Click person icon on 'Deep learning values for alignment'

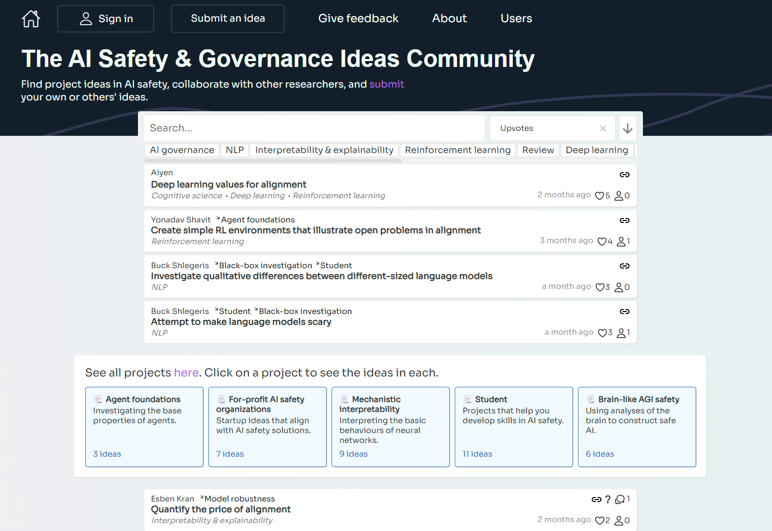point(619,196)
